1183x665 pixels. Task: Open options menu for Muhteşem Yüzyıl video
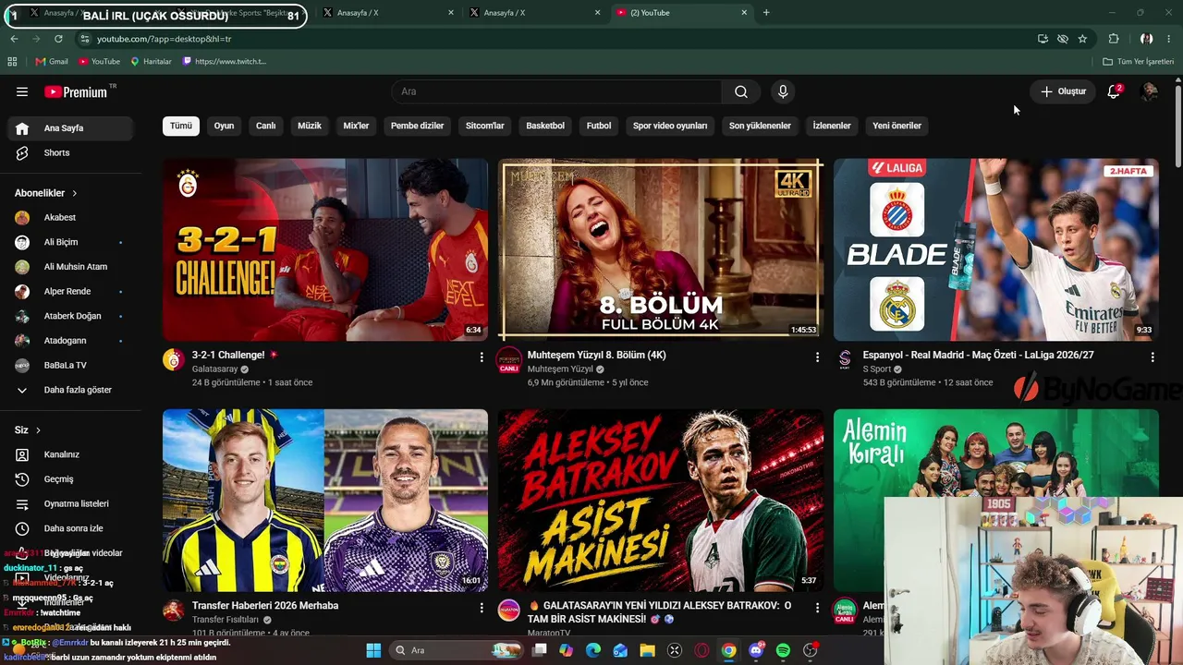pos(817,357)
